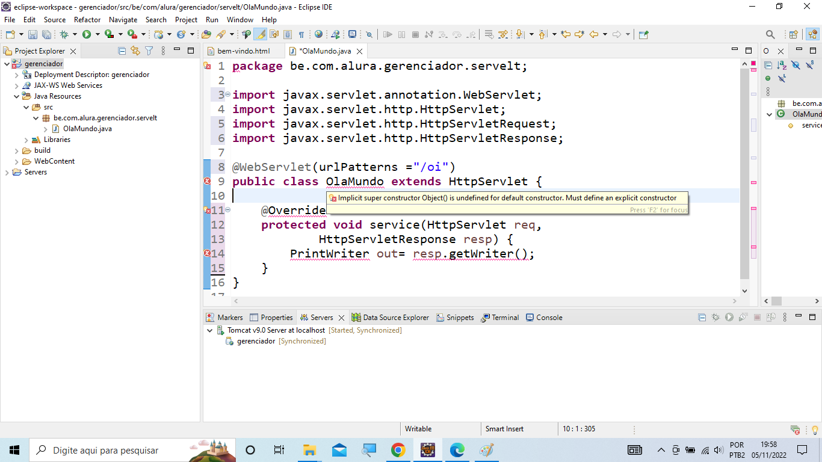Open the Next Annotation dropdown arrow
The image size is (822, 462).
531,35
